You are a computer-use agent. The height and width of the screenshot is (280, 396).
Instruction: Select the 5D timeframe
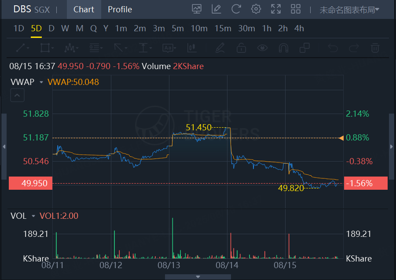click(37, 28)
